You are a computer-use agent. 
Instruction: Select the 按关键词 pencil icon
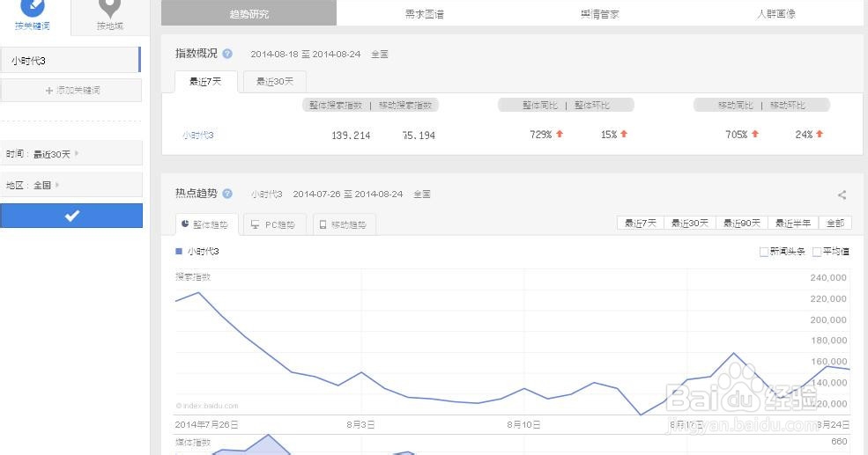(x=32, y=7)
